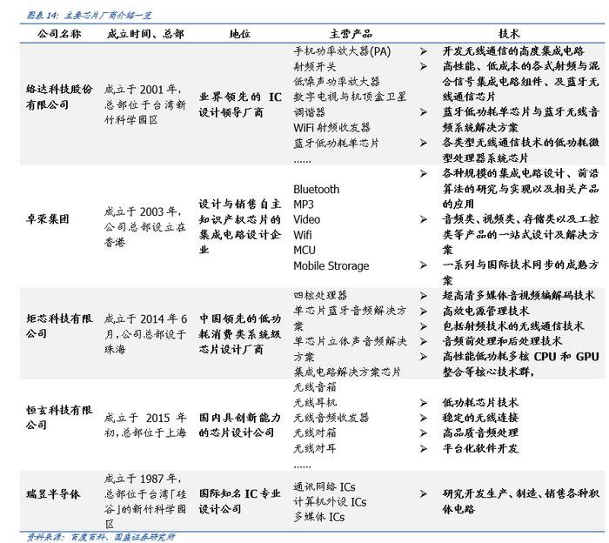Click product 计算机外设 ICs
The width and height of the screenshot is (609, 543).
330,502
